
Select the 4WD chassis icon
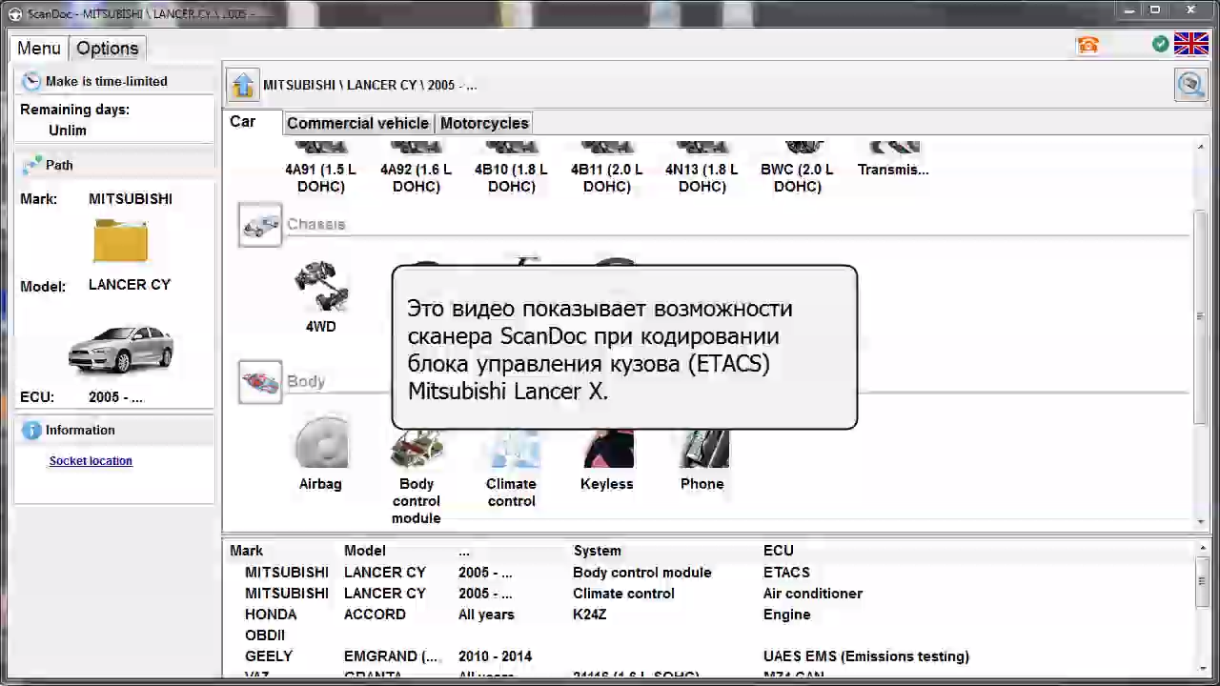click(320, 296)
